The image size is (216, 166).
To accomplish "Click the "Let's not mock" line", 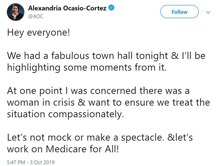I will coord(100,138).
